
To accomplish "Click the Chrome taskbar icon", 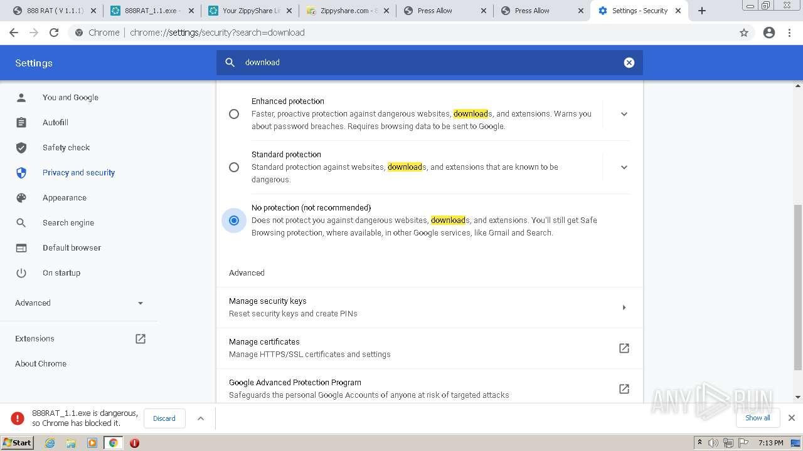I will coord(113,443).
